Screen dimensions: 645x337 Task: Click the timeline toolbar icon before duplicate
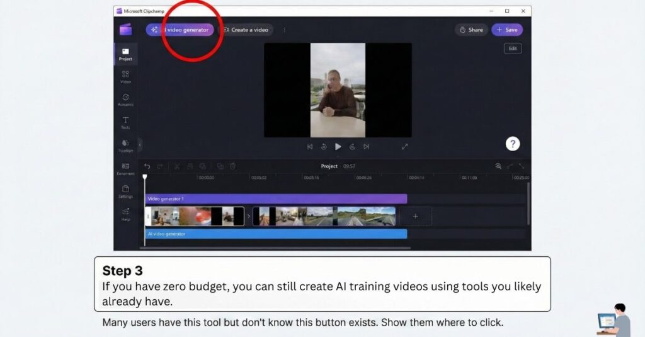tap(203, 166)
